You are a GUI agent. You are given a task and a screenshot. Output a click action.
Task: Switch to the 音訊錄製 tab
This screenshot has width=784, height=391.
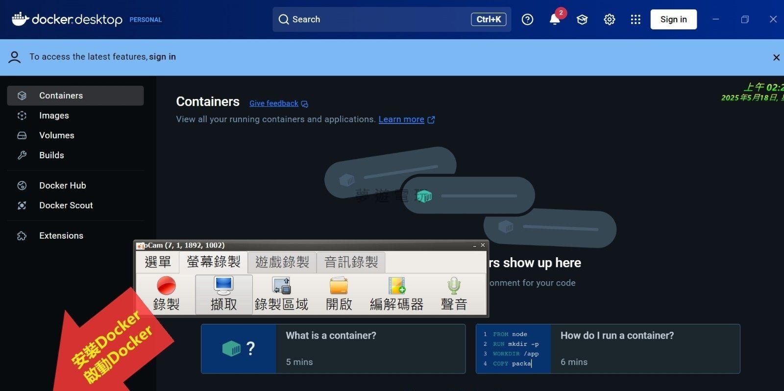pos(351,263)
